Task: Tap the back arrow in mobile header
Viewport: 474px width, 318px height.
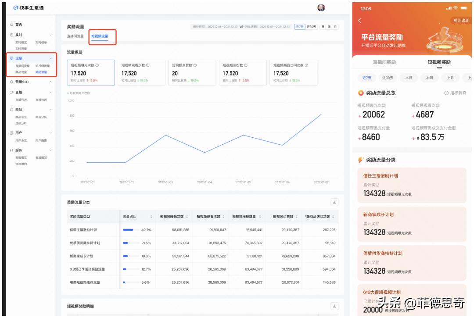Action: tap(360, 21)
